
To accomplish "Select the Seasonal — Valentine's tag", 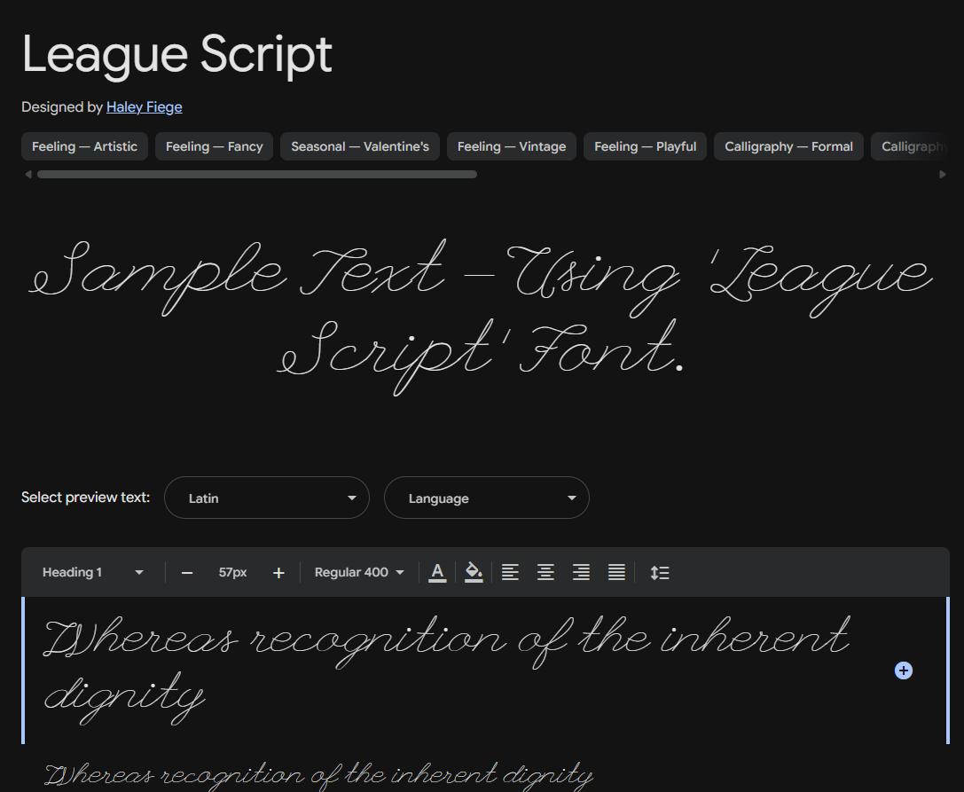I will pos(360,146).
